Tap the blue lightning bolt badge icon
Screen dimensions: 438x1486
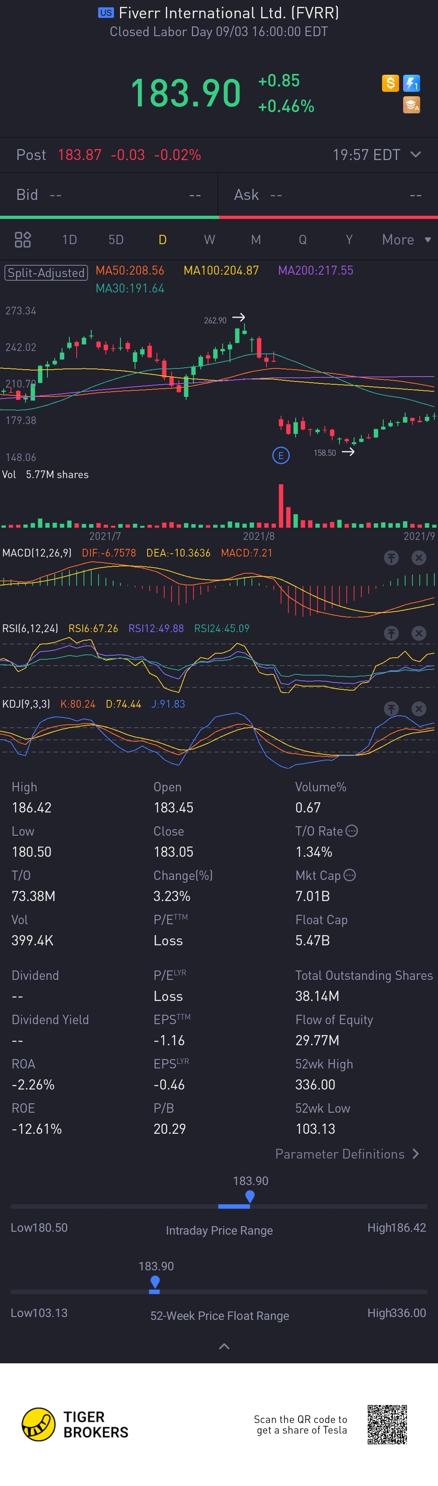[x=412, y=83]
